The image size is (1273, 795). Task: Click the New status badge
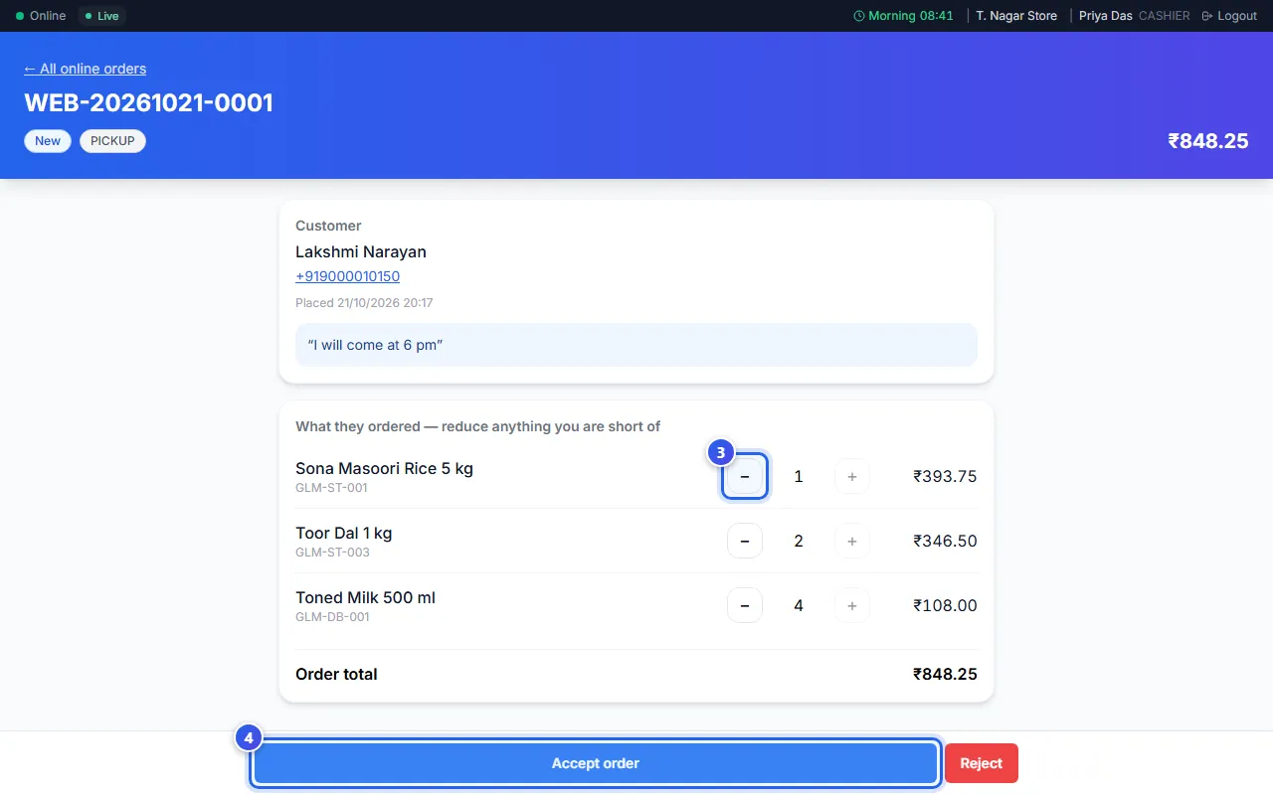[x=48, y=141]
